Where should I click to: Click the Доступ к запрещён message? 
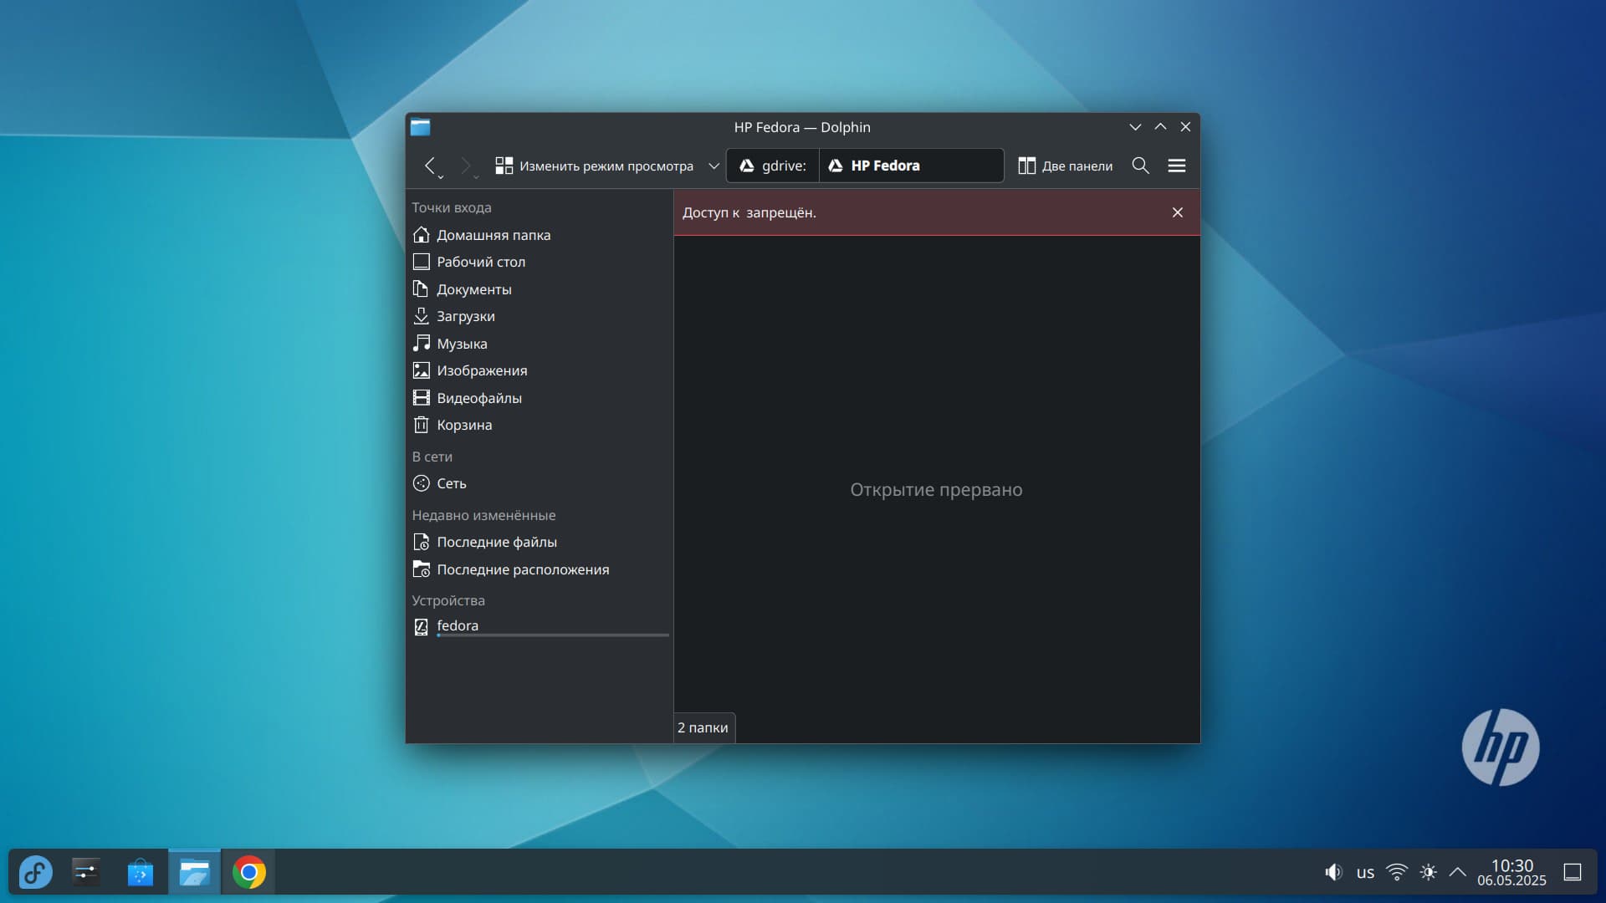[749, 212]
